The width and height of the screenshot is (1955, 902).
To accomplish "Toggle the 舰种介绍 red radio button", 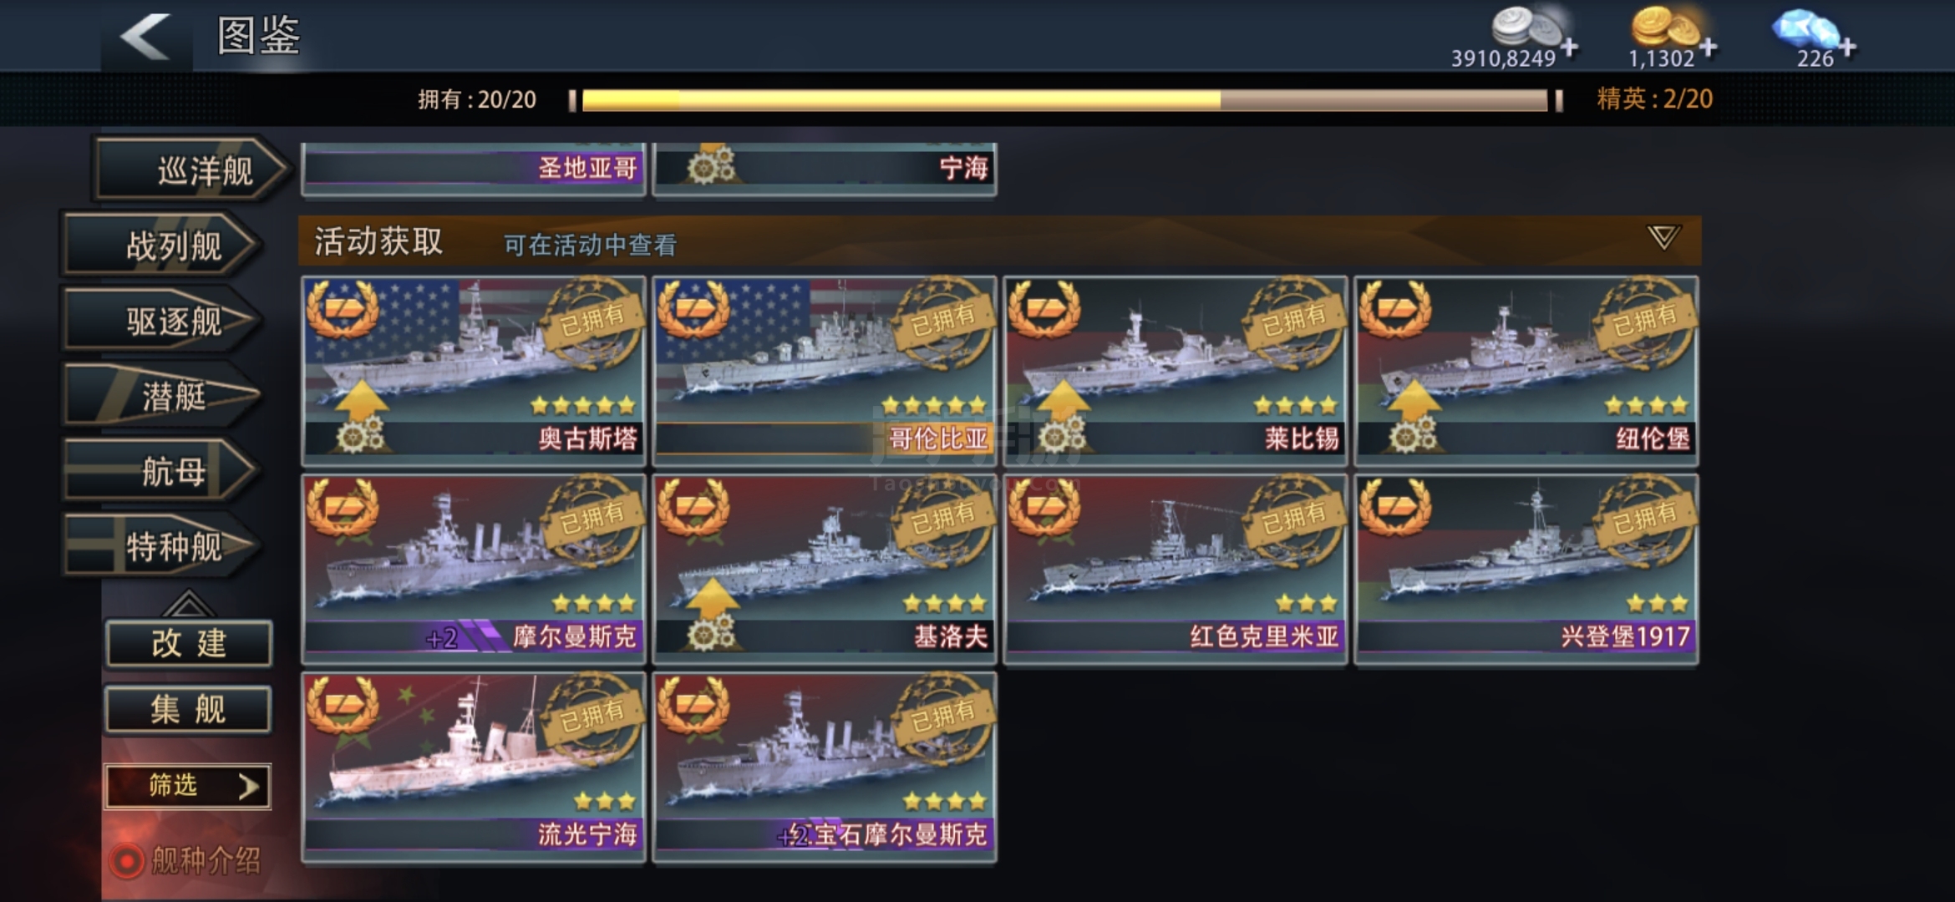I will 126,861.
